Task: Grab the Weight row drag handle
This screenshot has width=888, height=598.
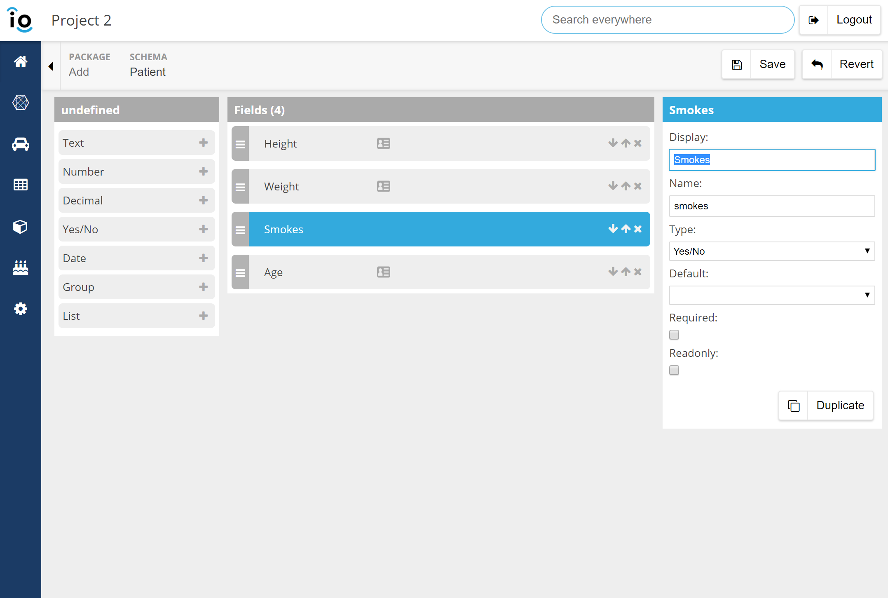Action: [240, 186]
